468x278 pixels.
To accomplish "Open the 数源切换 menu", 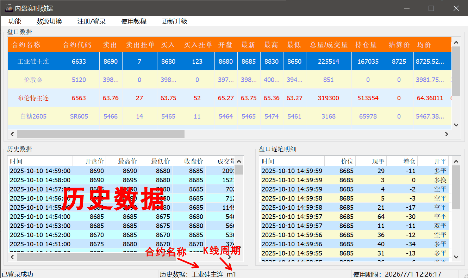I will point(49,21).
